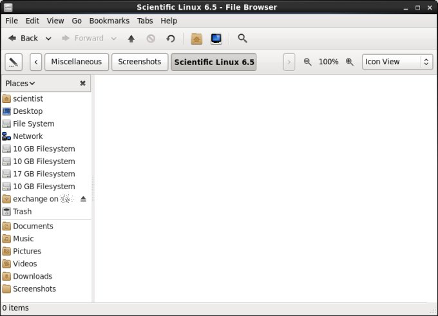Click the Stop loading icon
The height and width of the screenshot is (316, 438).
151,39
